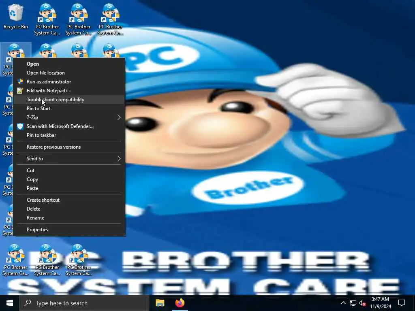Select Edit with Notepad++

[69, 91]
